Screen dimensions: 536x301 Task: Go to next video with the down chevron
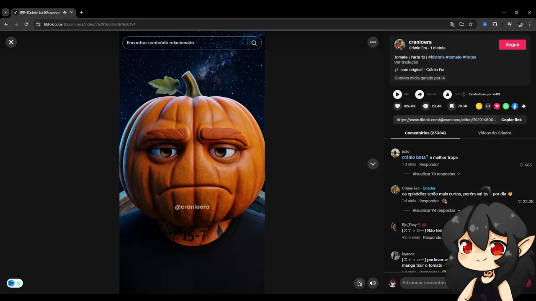click(x=373, y=164)
